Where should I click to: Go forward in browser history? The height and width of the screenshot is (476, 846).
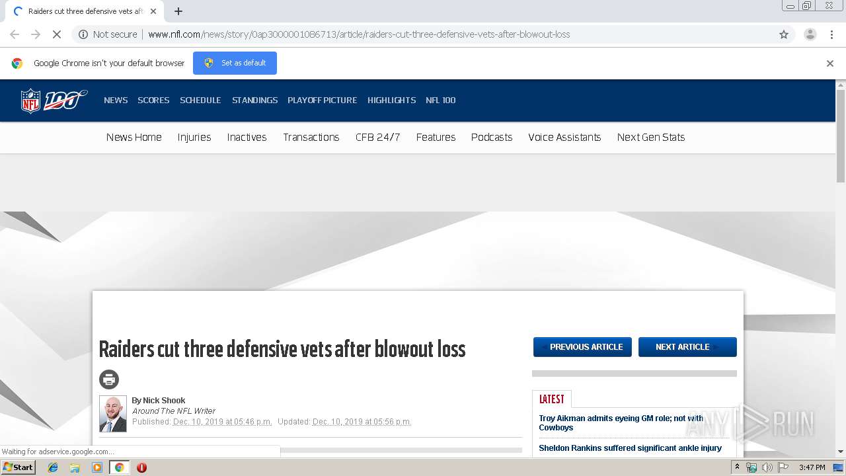(x=36, y=34)
